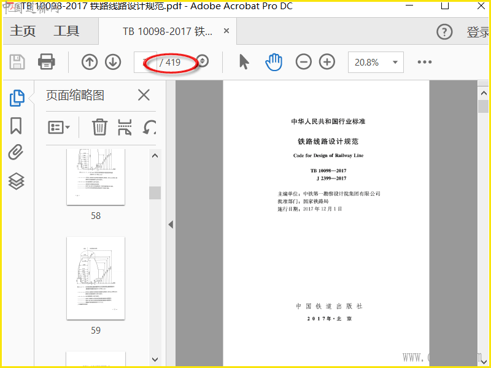The width and height of the screenshot is (491, 368).
Task: Click page number label 59
Action: (x=96, y=331)
